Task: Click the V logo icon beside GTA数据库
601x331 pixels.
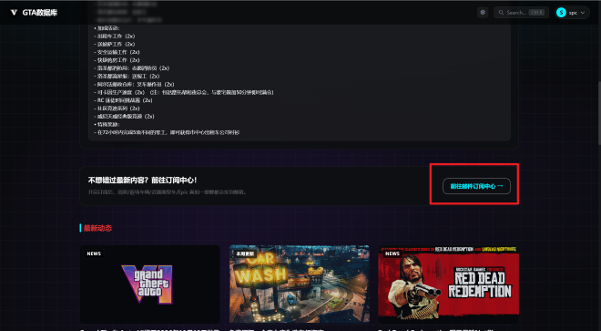Action: [x=14, y=13]
